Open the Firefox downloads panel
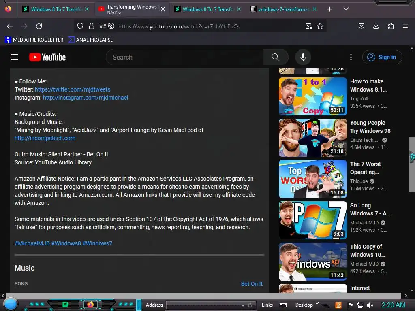415x311 pixels. pos(376,26)
